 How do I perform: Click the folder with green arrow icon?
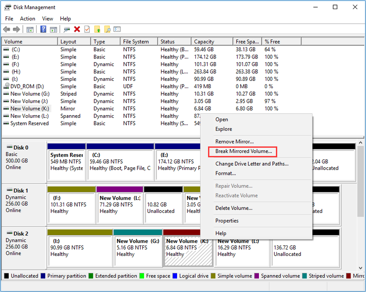click(x=97, y=29)
